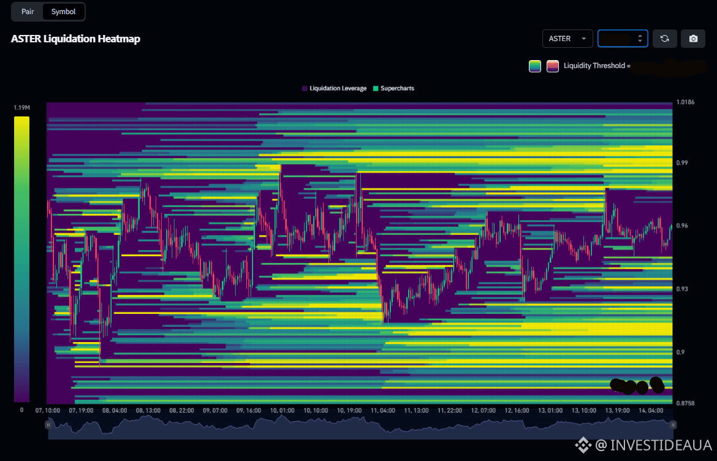The width and height of the screenshot is (717, 461).
Task: Click the 0.99 price axis label
Action: (682, 162)
